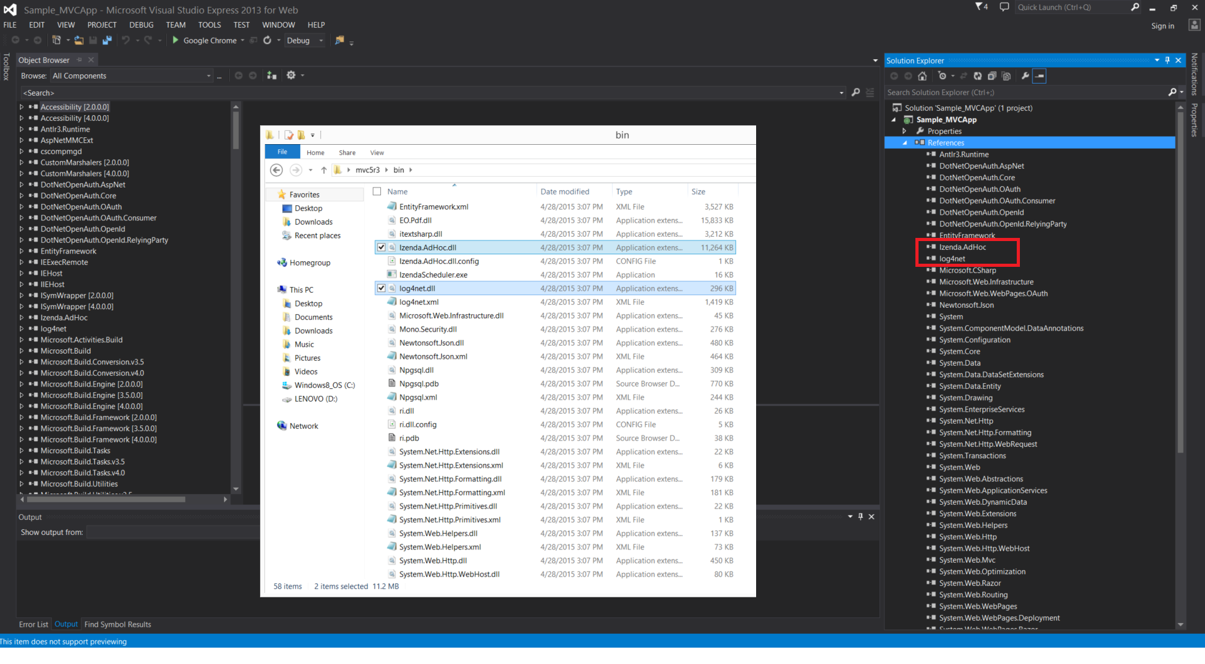Viewport: 1205px width, 664px height.
Task: Click Show All Files icon in Solution Explorer
Action: pyautogui.click(x=1007, y=76)
